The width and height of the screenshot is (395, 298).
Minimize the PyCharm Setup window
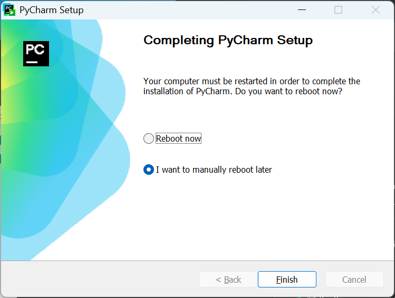(x=302, y=10)
